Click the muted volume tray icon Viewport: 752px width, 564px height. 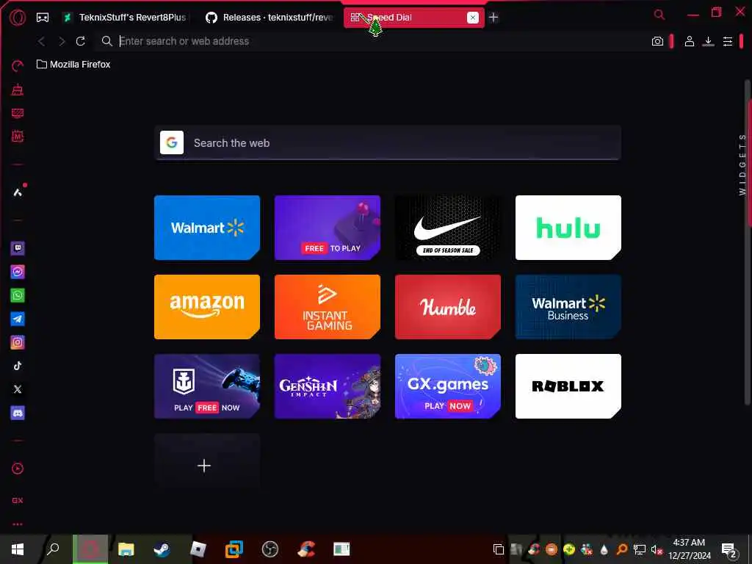point(656,549)
